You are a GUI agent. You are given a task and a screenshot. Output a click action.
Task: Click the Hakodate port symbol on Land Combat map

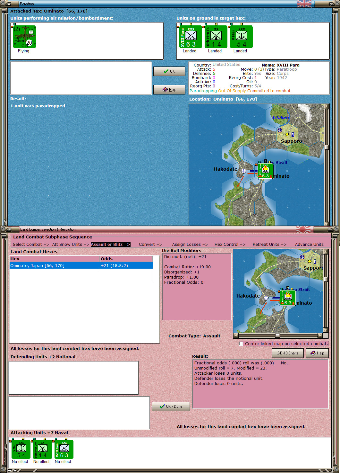(266, 298)
